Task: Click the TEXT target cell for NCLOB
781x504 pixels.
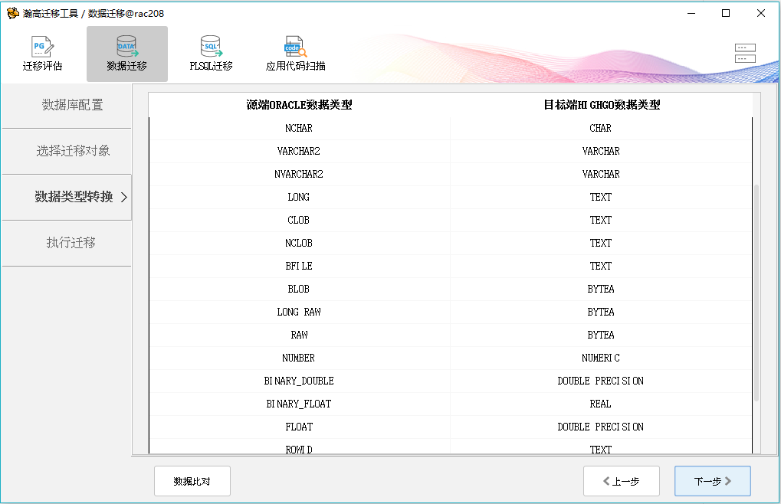Action: [x=601, y=243]
